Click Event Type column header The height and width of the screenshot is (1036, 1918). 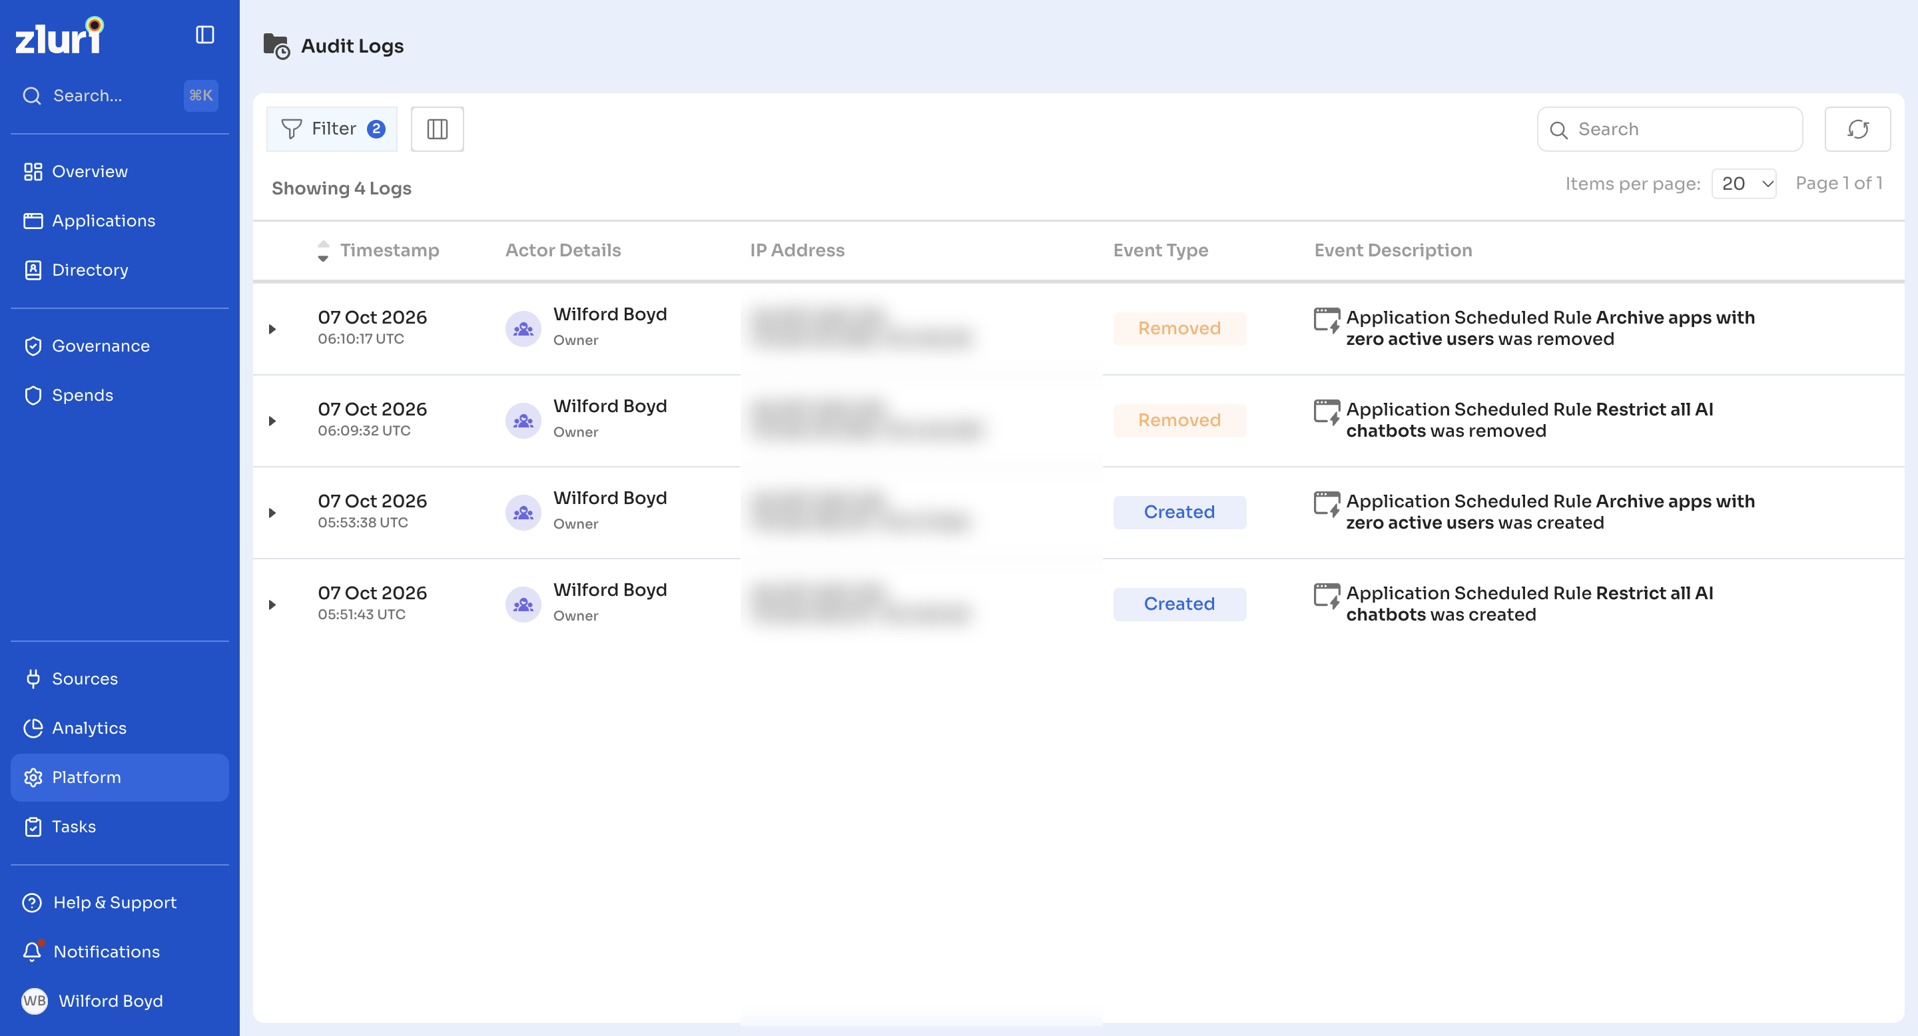pos(1160,251)
